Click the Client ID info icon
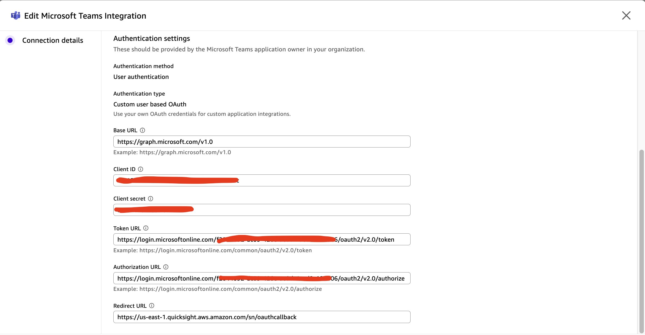This screenshot has width=645, height=335. pyautogui.click(x=141, y=169)
